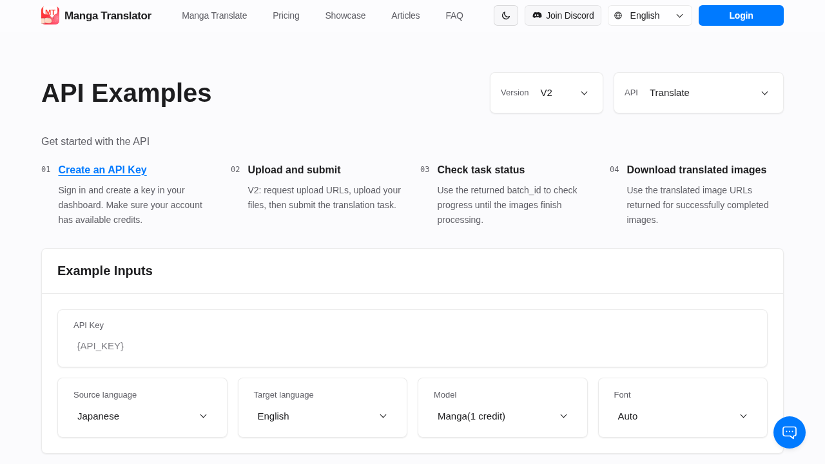Click the Discord icon in Join Discord
The image size is (825, 464).
pyautogui.click(x=537, y=15)
